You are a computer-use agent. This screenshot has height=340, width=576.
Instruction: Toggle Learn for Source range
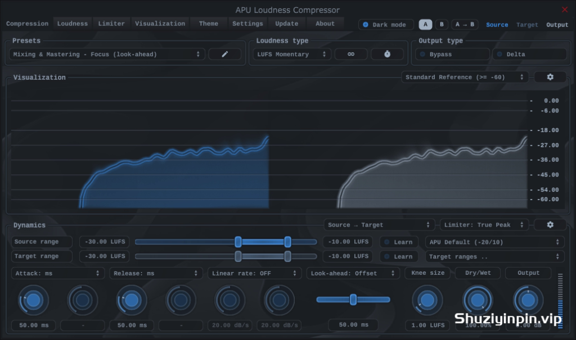coord(399,242)
